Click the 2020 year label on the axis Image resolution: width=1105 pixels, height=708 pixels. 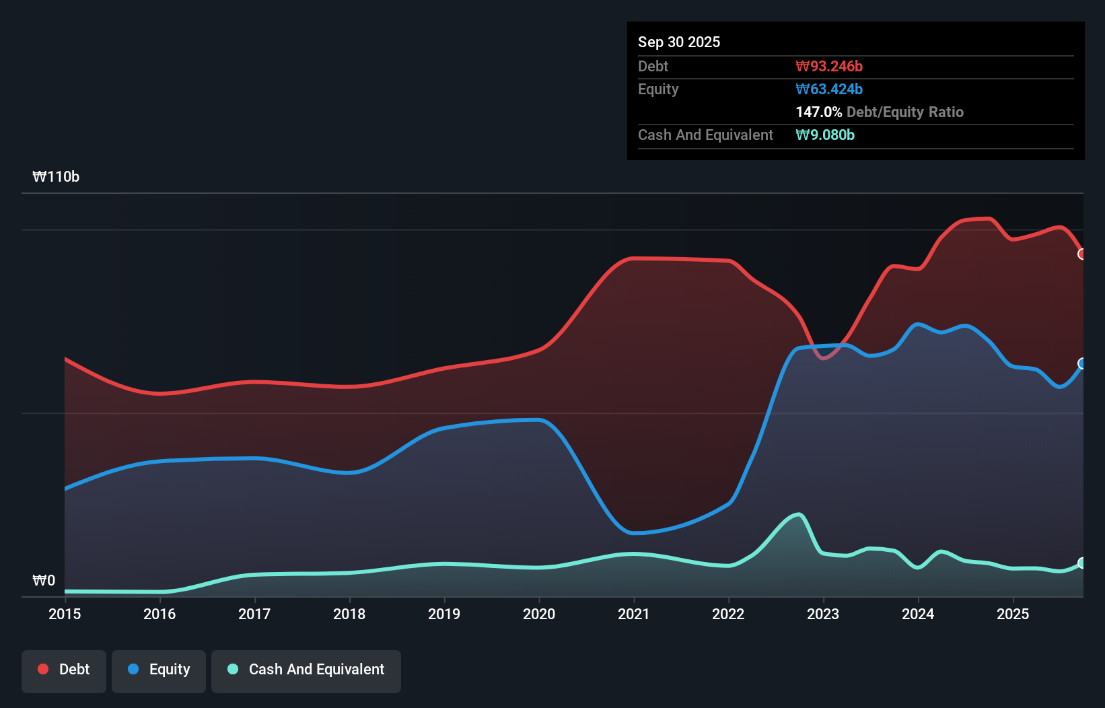coord(539,614)
